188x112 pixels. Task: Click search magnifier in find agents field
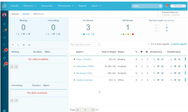(98, 45)
